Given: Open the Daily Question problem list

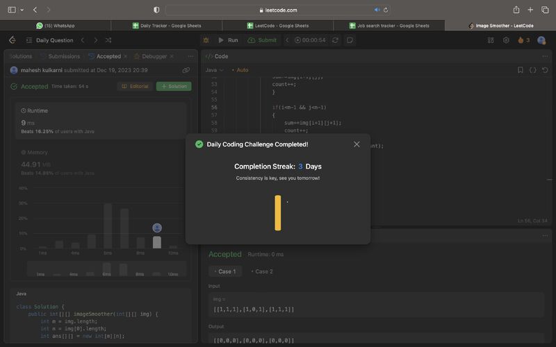Looking at the screenshot, I should coord(49,40).
